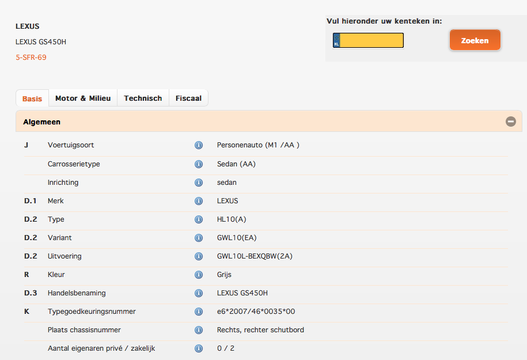Open the Technisch tab
This screenshot has height=360, width=527.
pos(143,98)
